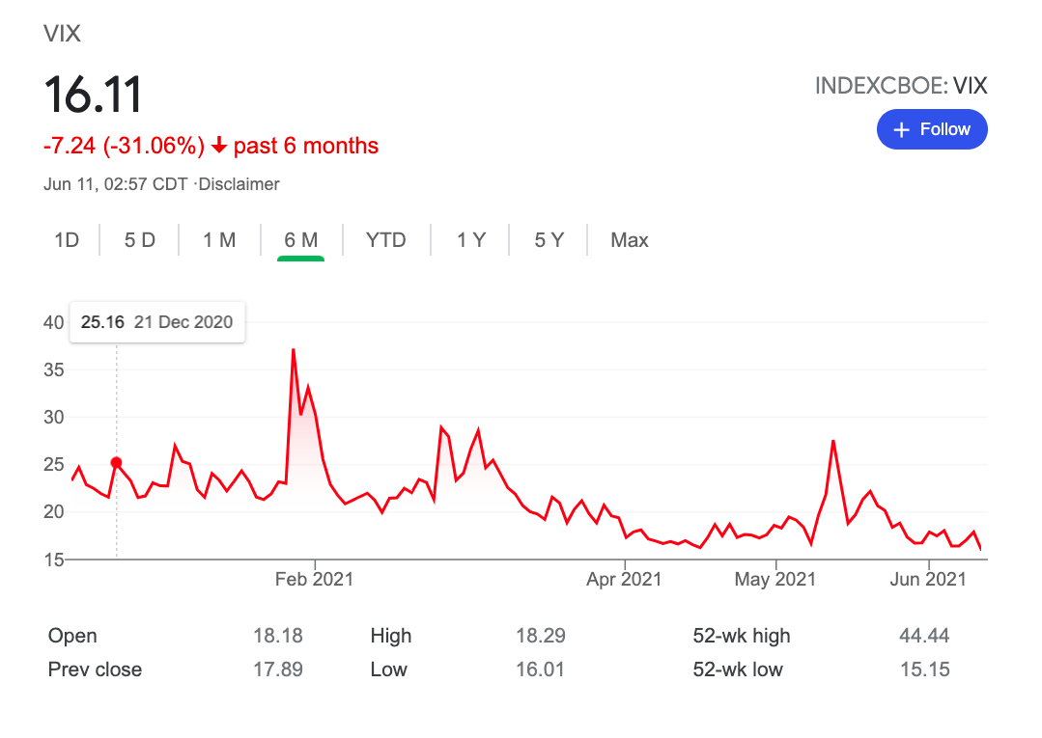Viewport: 1042px width, 738px height.
Task: Select the active 6 M tab
Action: click(300, 240)
